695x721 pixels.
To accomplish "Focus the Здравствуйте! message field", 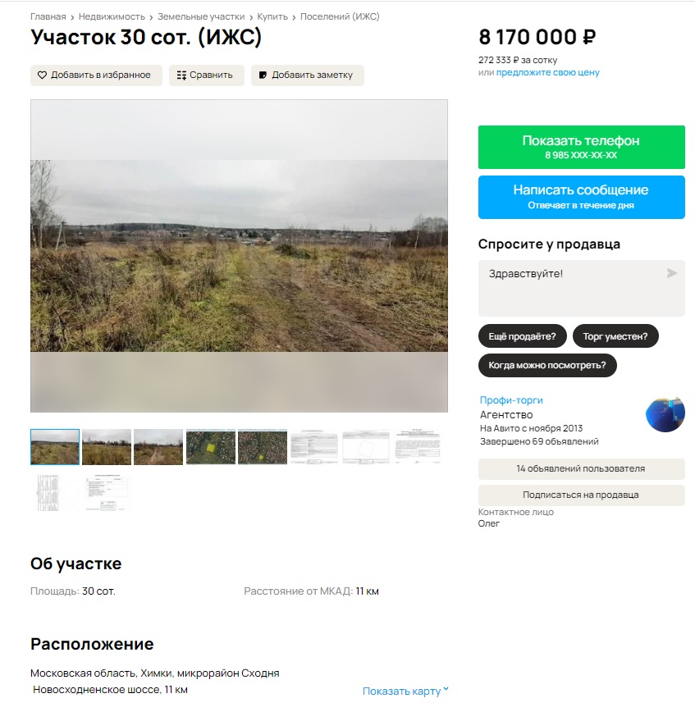I will (x=582, y=288).
